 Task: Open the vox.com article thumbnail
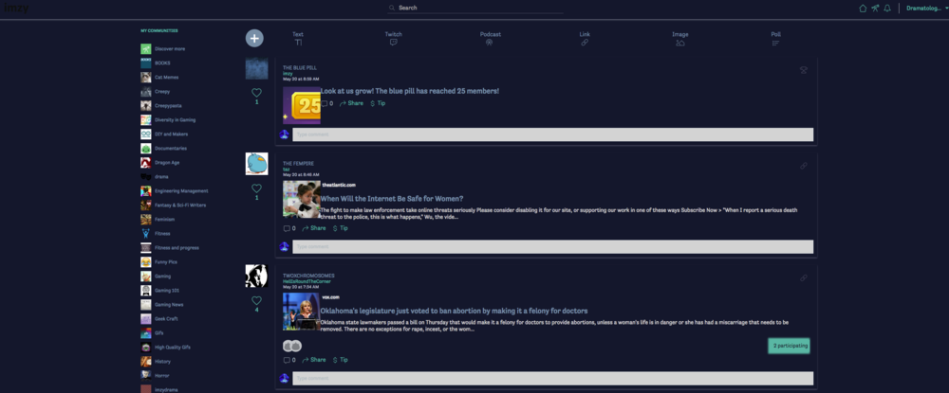pyautogui.click(x=302, y=312)
